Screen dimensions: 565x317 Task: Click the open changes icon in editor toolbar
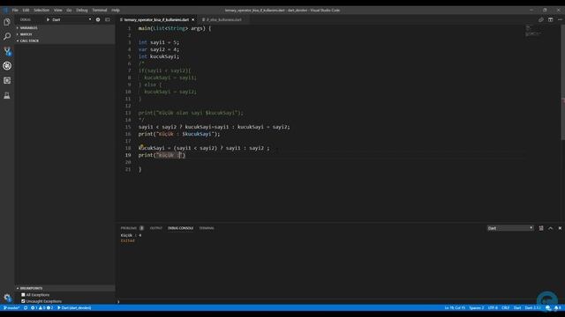[541, 19]
